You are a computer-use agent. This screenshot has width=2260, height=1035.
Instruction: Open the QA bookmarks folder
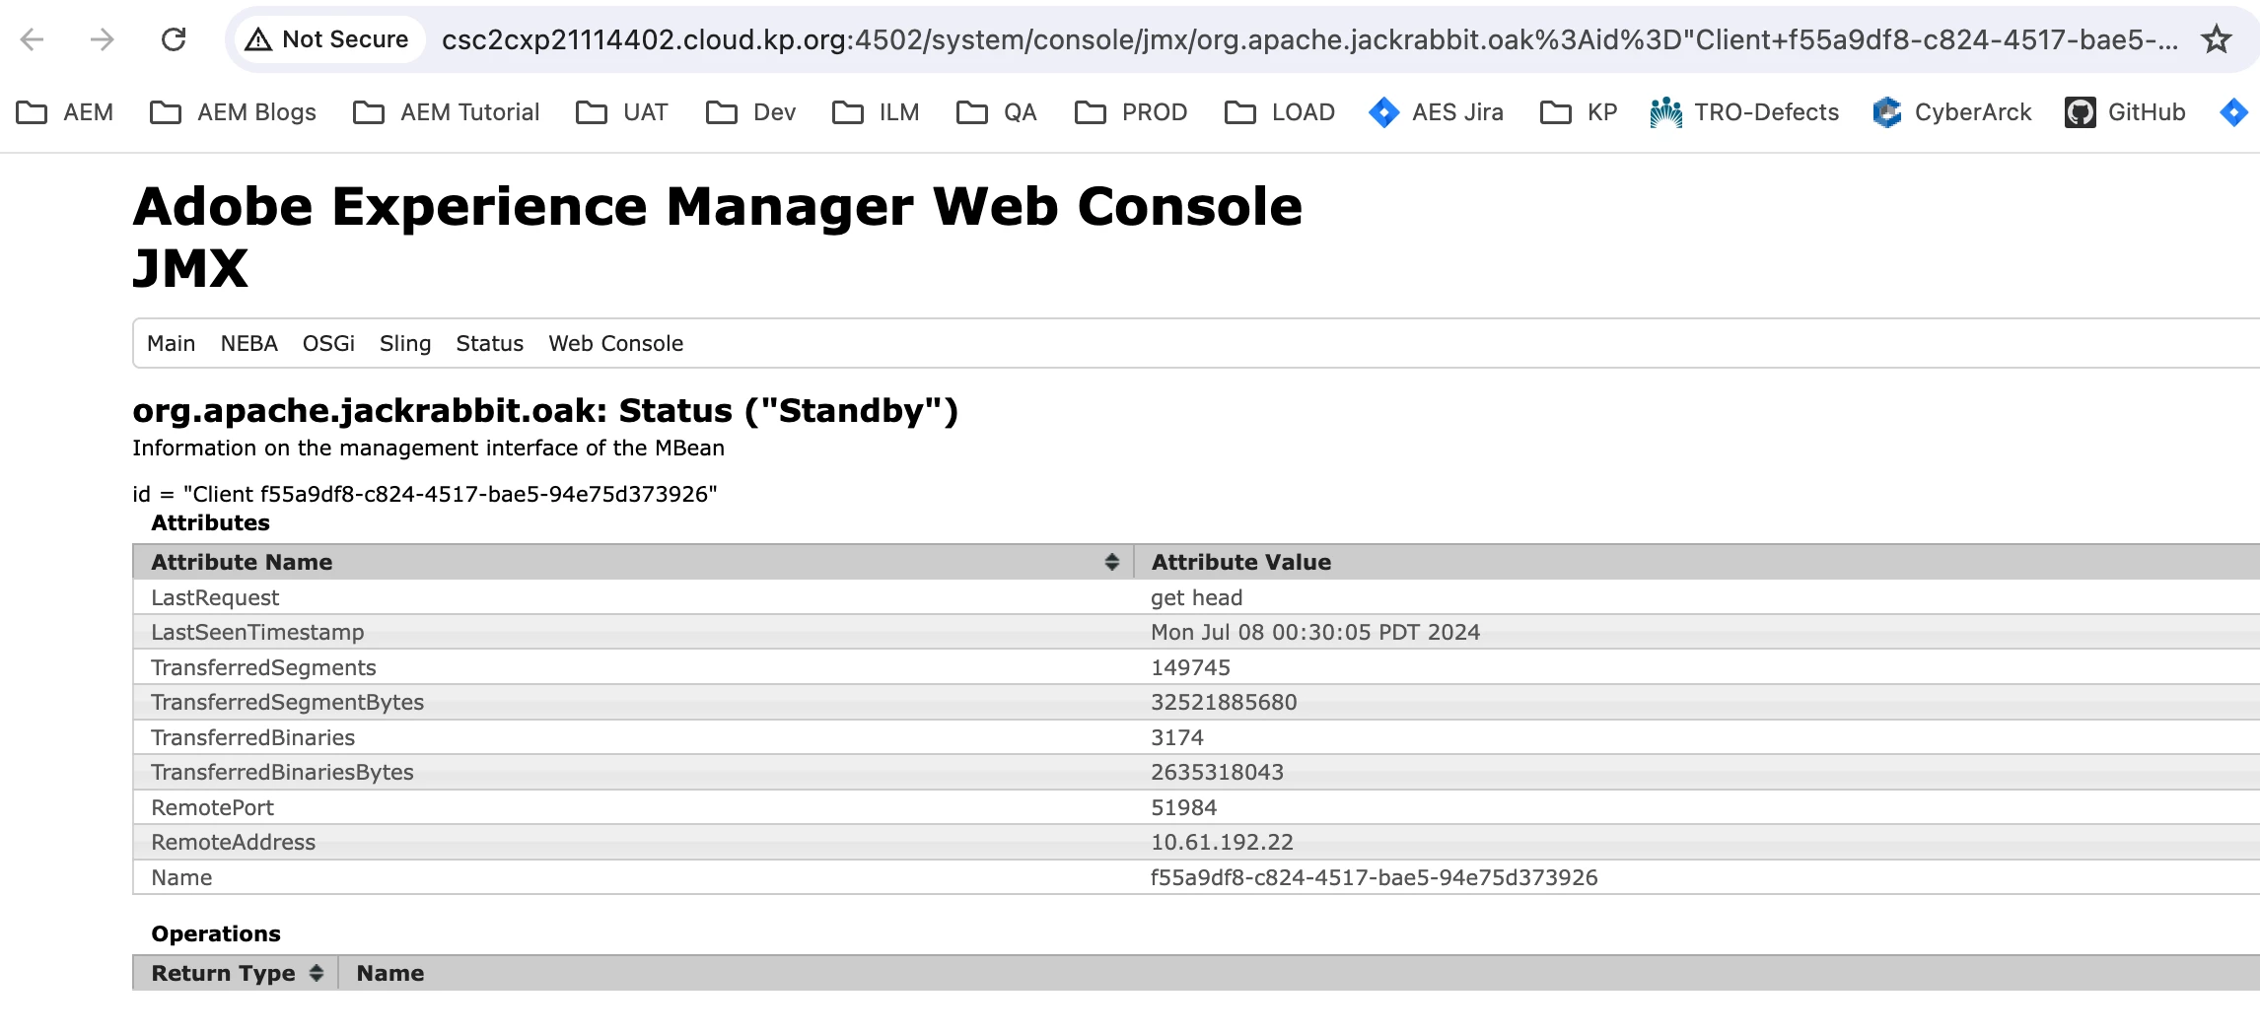pyautogui.click(x=997, y=112)
